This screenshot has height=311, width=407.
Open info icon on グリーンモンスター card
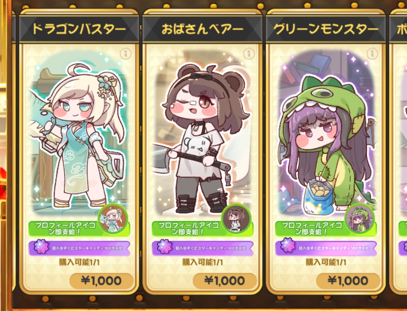click(372, 54)
